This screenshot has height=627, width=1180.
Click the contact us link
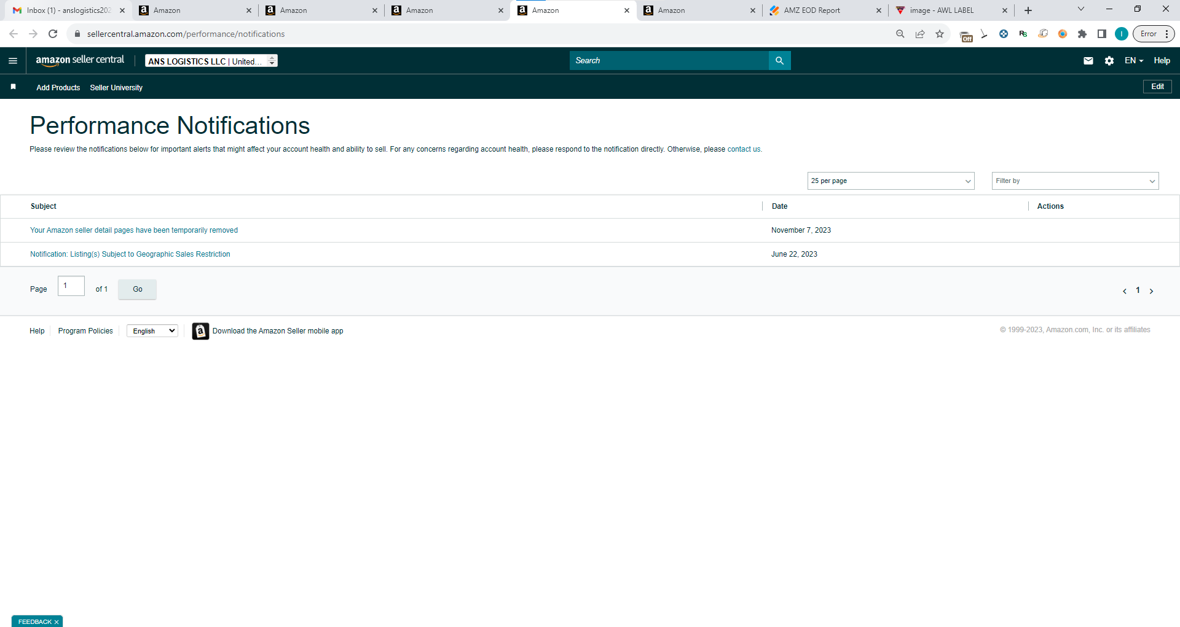(x=744, y=149)
